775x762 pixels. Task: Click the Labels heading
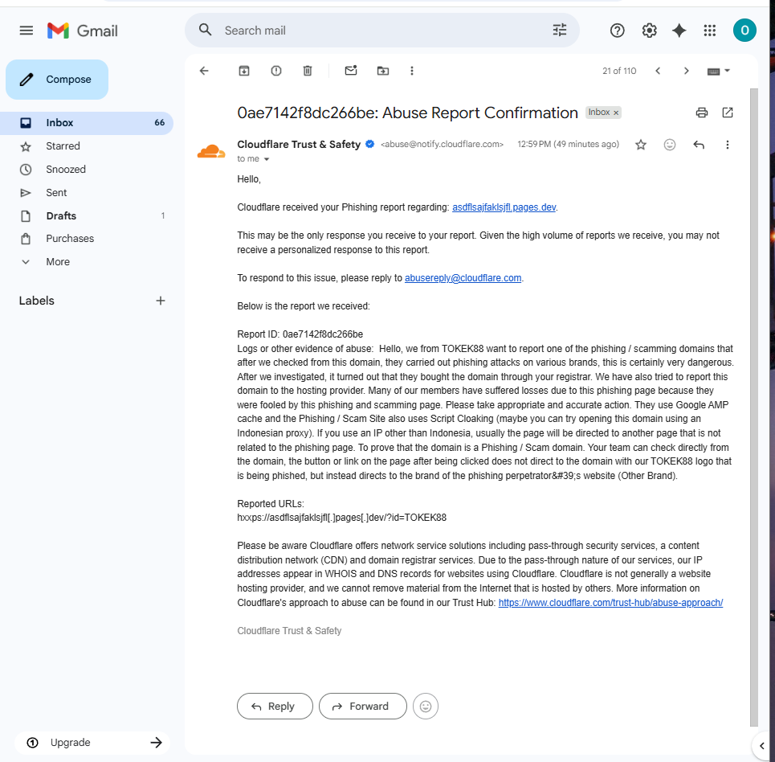click(37, 301)
